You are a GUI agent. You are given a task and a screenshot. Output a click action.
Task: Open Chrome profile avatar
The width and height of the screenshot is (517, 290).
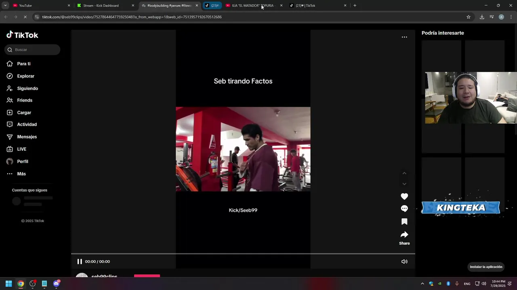[501, 17]
